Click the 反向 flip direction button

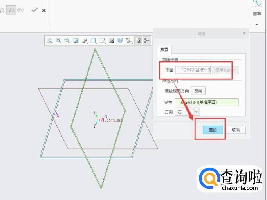pyautogui.click(x=198, y=91)
